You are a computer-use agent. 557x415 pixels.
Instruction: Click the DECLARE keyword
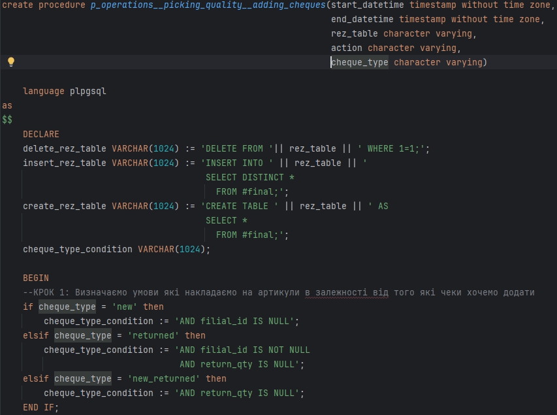coord(41,134)
